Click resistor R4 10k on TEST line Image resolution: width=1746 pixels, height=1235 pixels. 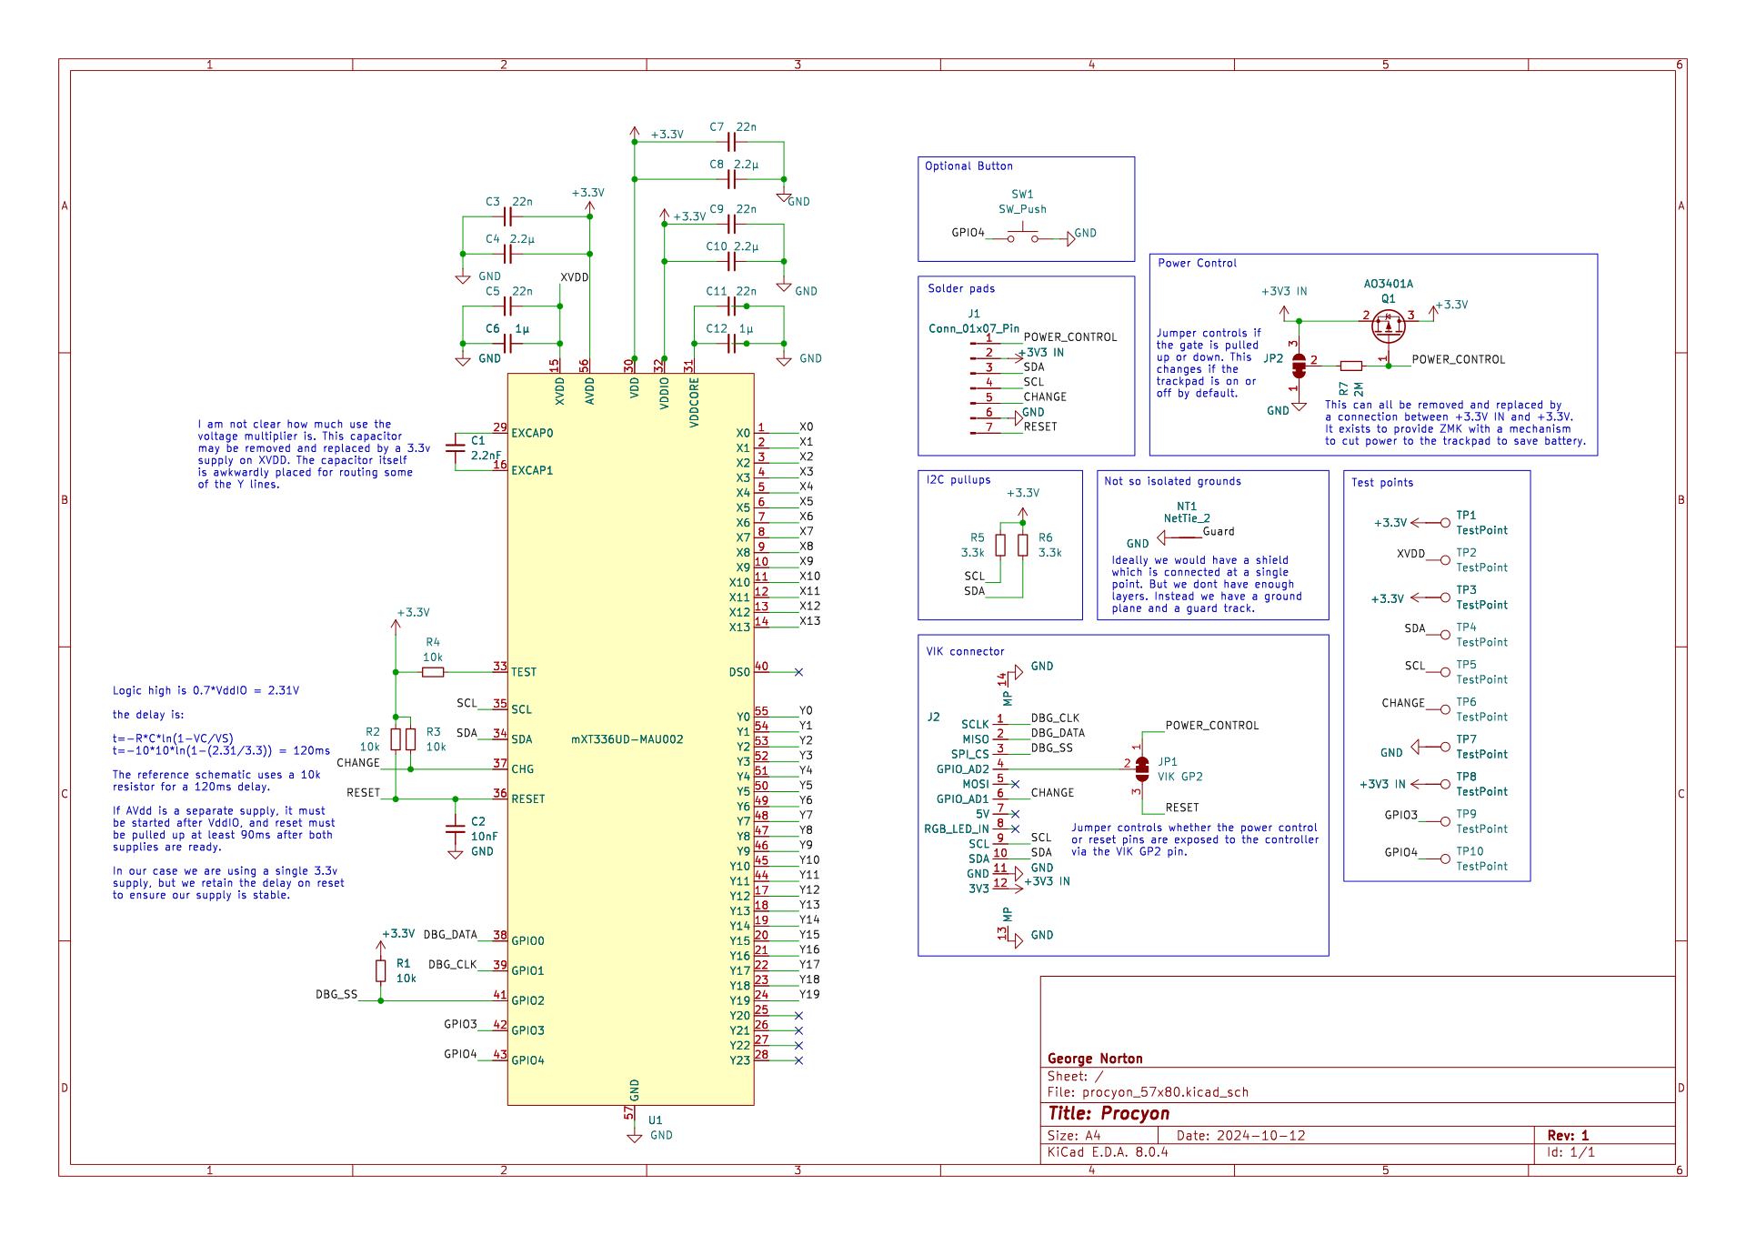433,672
